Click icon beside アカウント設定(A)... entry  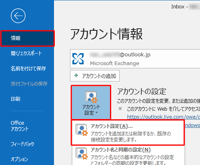82,130
